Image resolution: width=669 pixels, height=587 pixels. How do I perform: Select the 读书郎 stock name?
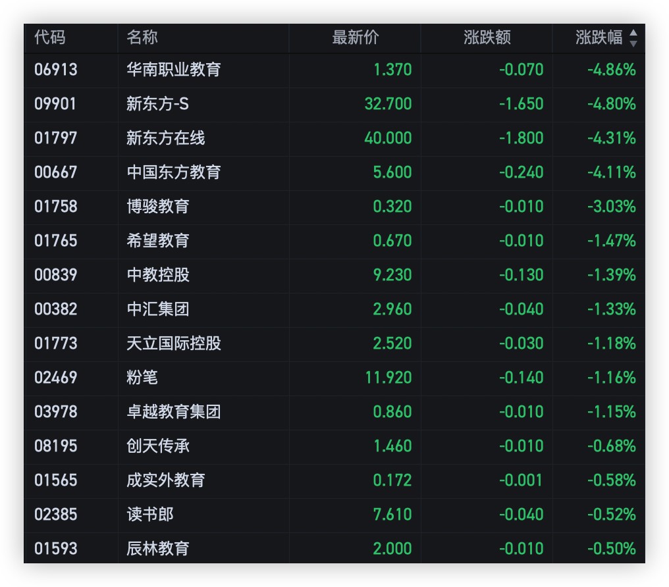tap(150, 514)
